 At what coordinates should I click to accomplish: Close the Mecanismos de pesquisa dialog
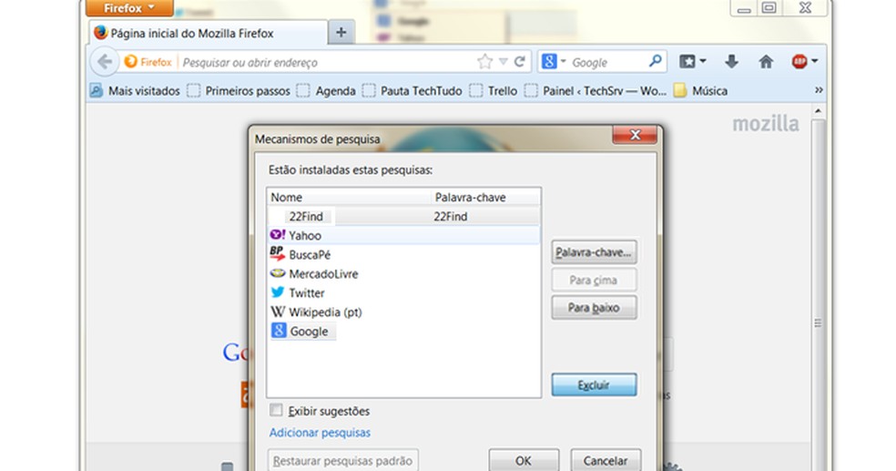pos(635,135)
